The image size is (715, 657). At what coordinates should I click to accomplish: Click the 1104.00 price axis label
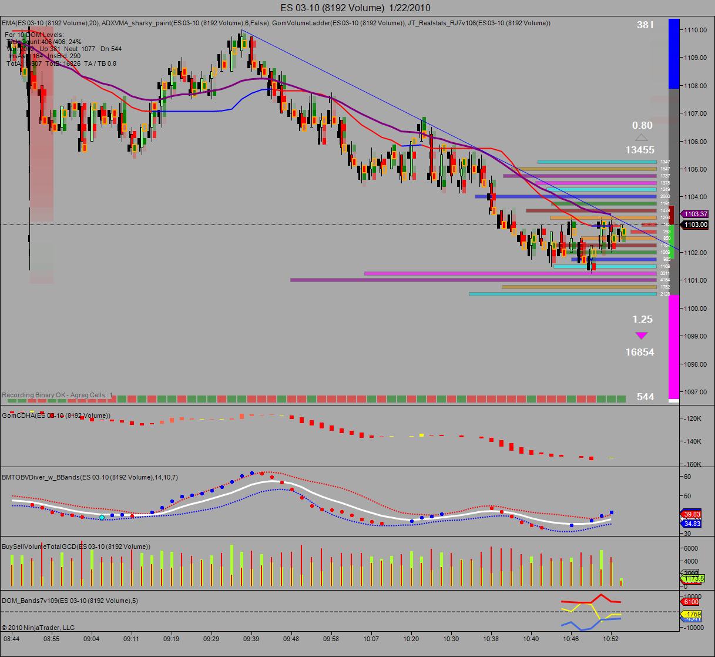point(694,197)
